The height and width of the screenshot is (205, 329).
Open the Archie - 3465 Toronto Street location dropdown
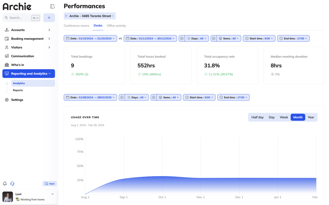pos(89,16)
